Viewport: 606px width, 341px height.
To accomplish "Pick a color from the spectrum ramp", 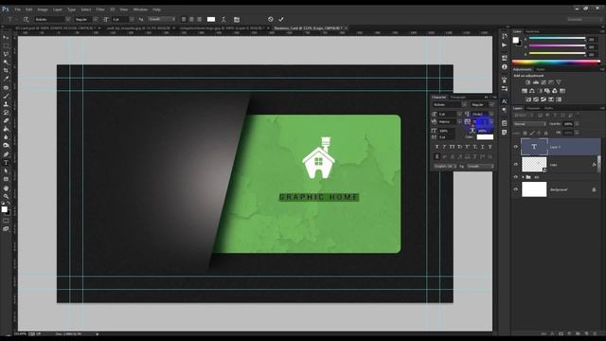I will 556,62.
